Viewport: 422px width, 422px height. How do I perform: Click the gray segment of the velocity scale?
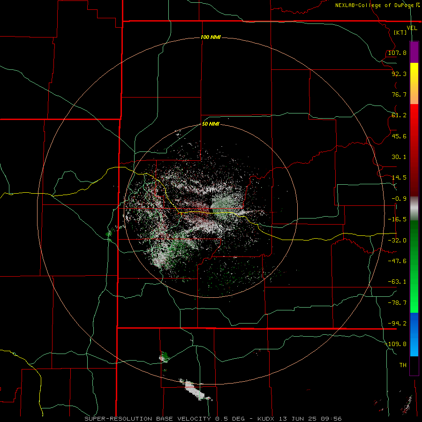pos(414,209)
